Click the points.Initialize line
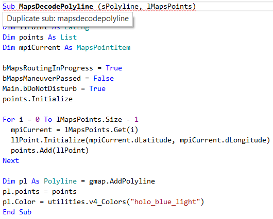 [x=38, y=99]
